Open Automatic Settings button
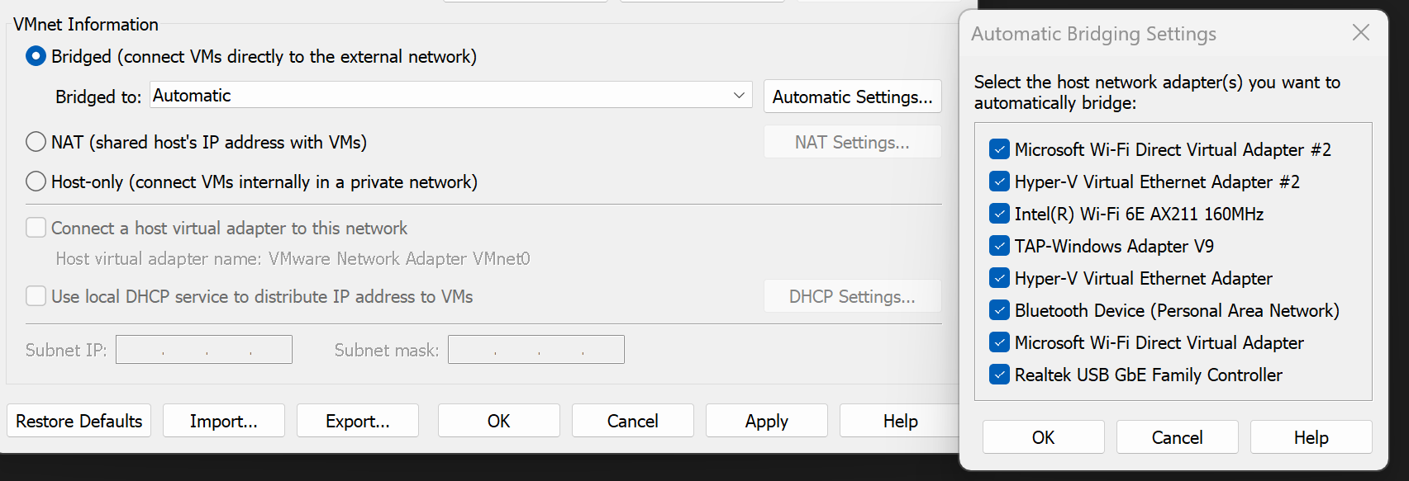This screenshot has width=1409, height=481. coord(852,97)
